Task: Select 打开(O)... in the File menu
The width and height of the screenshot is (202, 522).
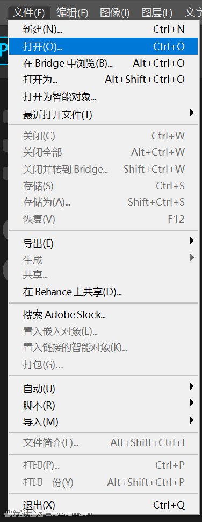Action: (103, 46)
